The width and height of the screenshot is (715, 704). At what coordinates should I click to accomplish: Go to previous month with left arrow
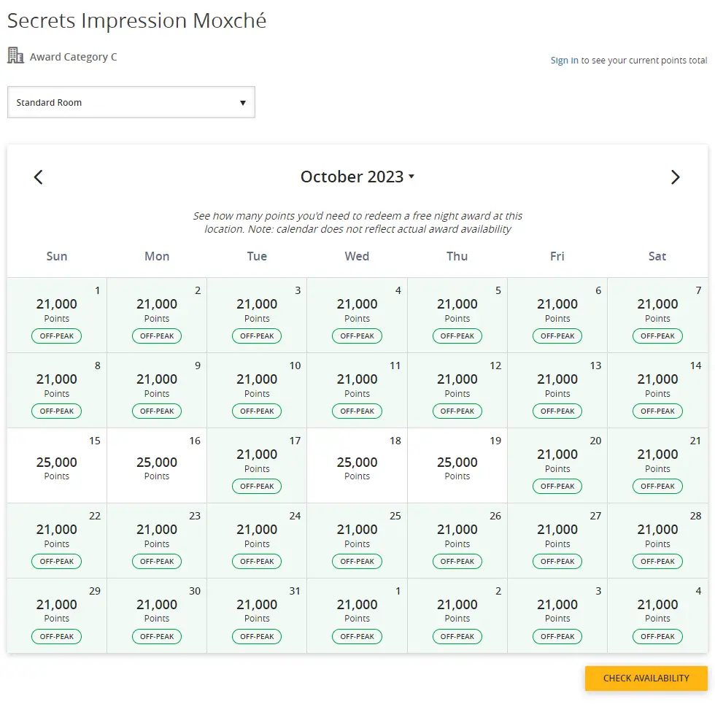click(x=39, y=177)
